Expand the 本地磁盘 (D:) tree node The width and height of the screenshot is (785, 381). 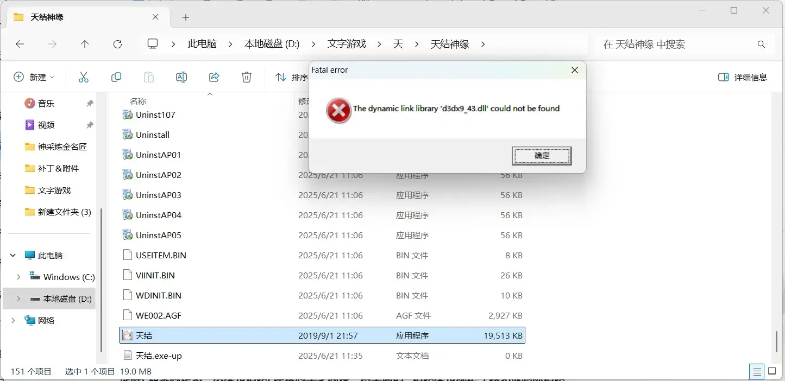[x=19, y=299]
